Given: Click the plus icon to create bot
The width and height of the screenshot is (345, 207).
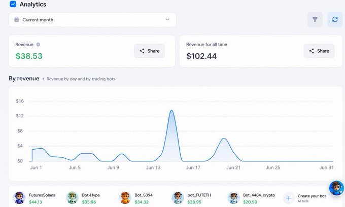Looking at the screenshot, I should [289, 198].
